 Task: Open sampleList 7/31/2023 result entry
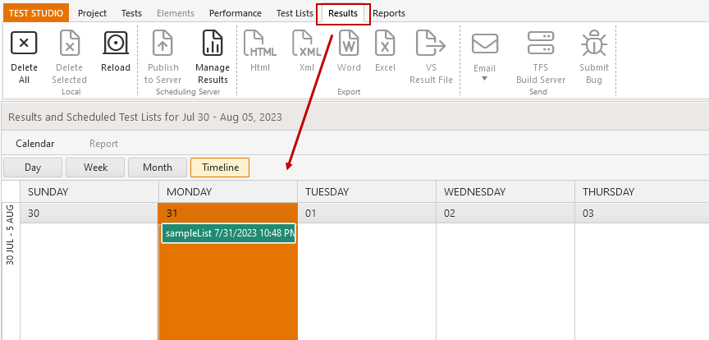tap(228, 233)
